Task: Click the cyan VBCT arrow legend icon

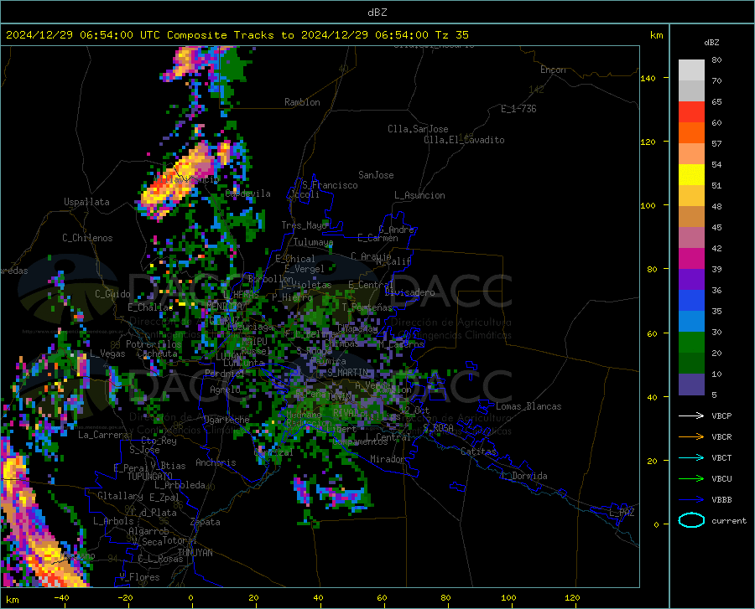Action: [x=691, y=457]
